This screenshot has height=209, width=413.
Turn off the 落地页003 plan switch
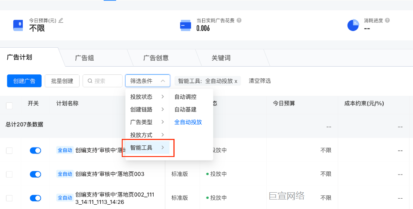[x=35, y=174]
